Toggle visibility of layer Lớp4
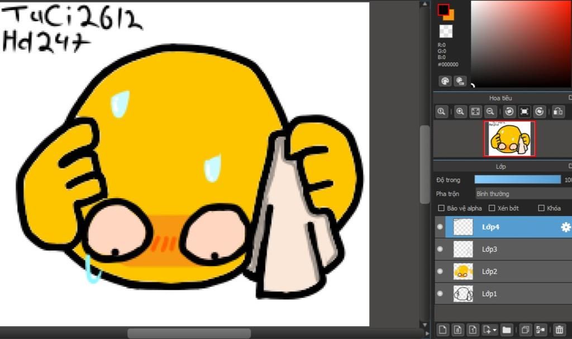 440,227
